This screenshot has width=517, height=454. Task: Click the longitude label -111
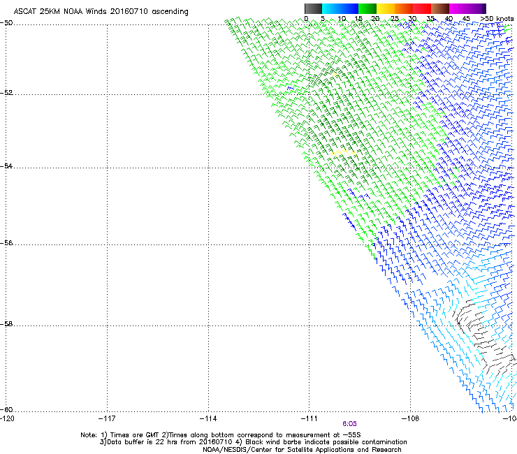click(x=310, y=418)
